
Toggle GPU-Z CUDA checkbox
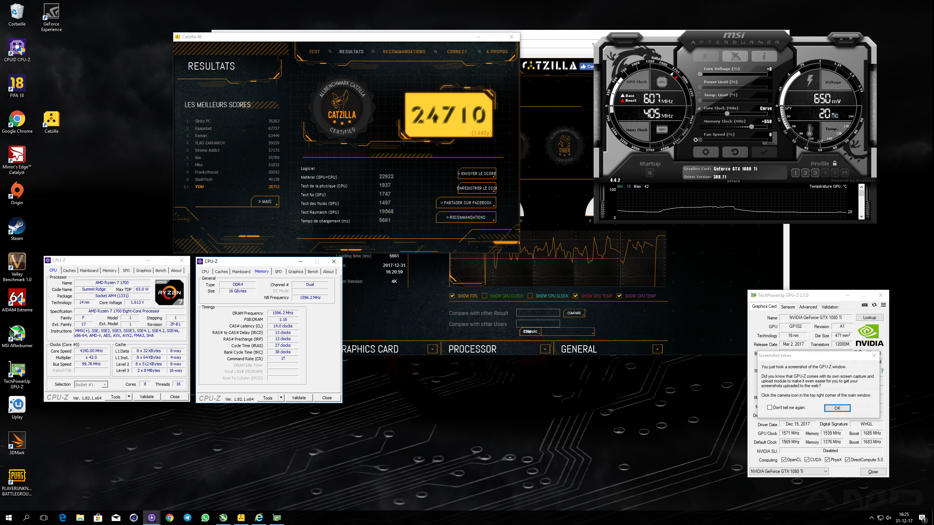[807, 460]
